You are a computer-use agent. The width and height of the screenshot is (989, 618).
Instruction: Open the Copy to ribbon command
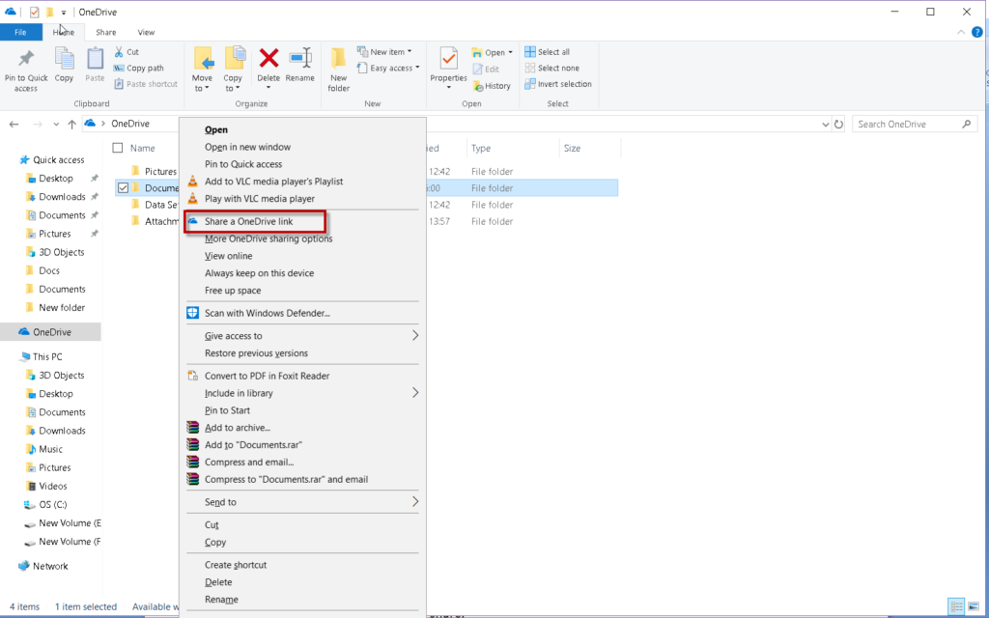(233, 70)
